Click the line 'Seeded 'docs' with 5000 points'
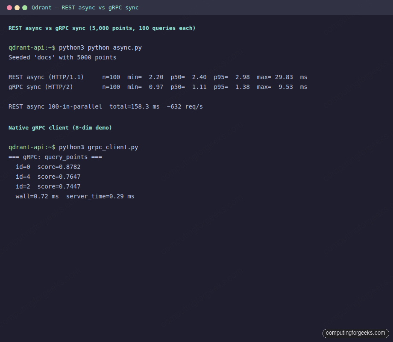Viewport: 393px width, 342px height. click(x=62, y=57)
